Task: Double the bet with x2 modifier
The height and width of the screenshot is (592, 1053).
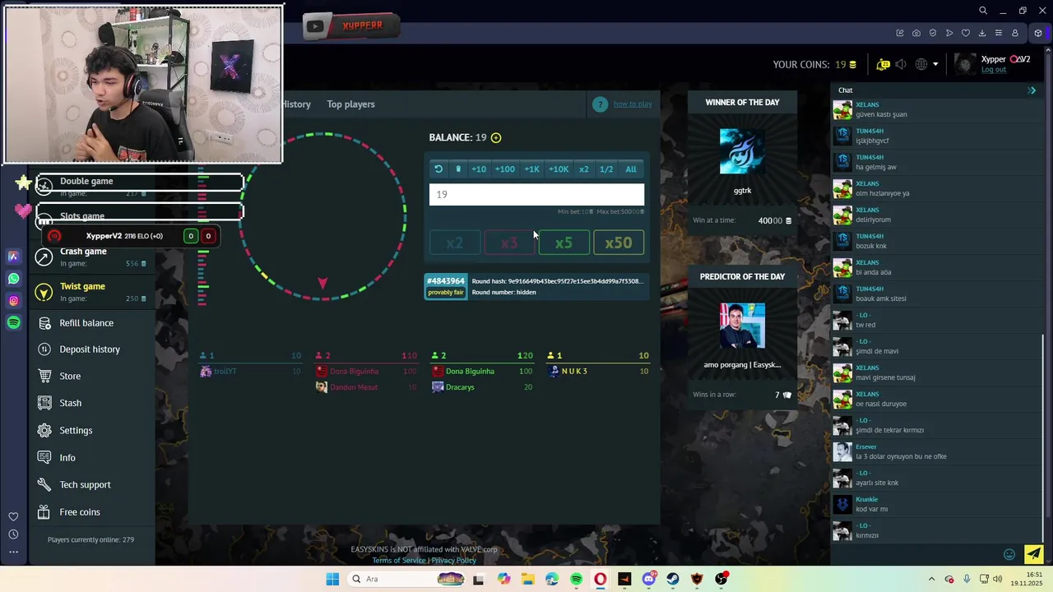Action: [x=583, y=169]
